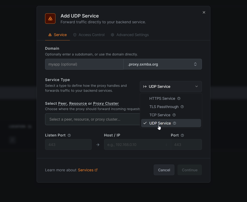Click help icon next to TLS Passthrough
The width and height of the screenshot is (247, 202).
pos(182,107)
